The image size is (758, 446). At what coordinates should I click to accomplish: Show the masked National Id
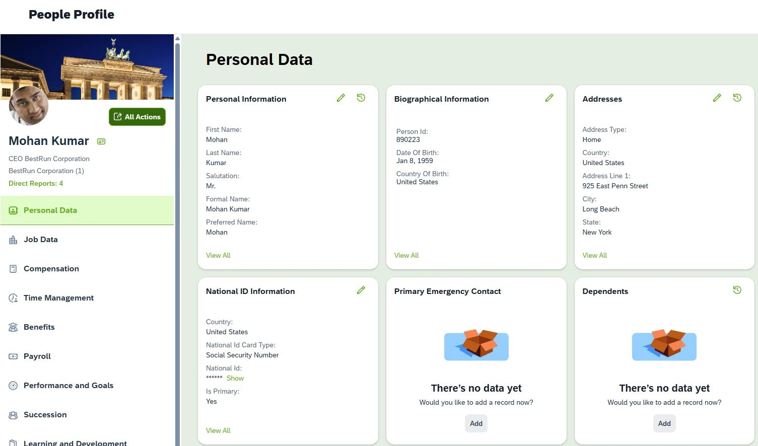pyautogui.click(x=235, y=378)
